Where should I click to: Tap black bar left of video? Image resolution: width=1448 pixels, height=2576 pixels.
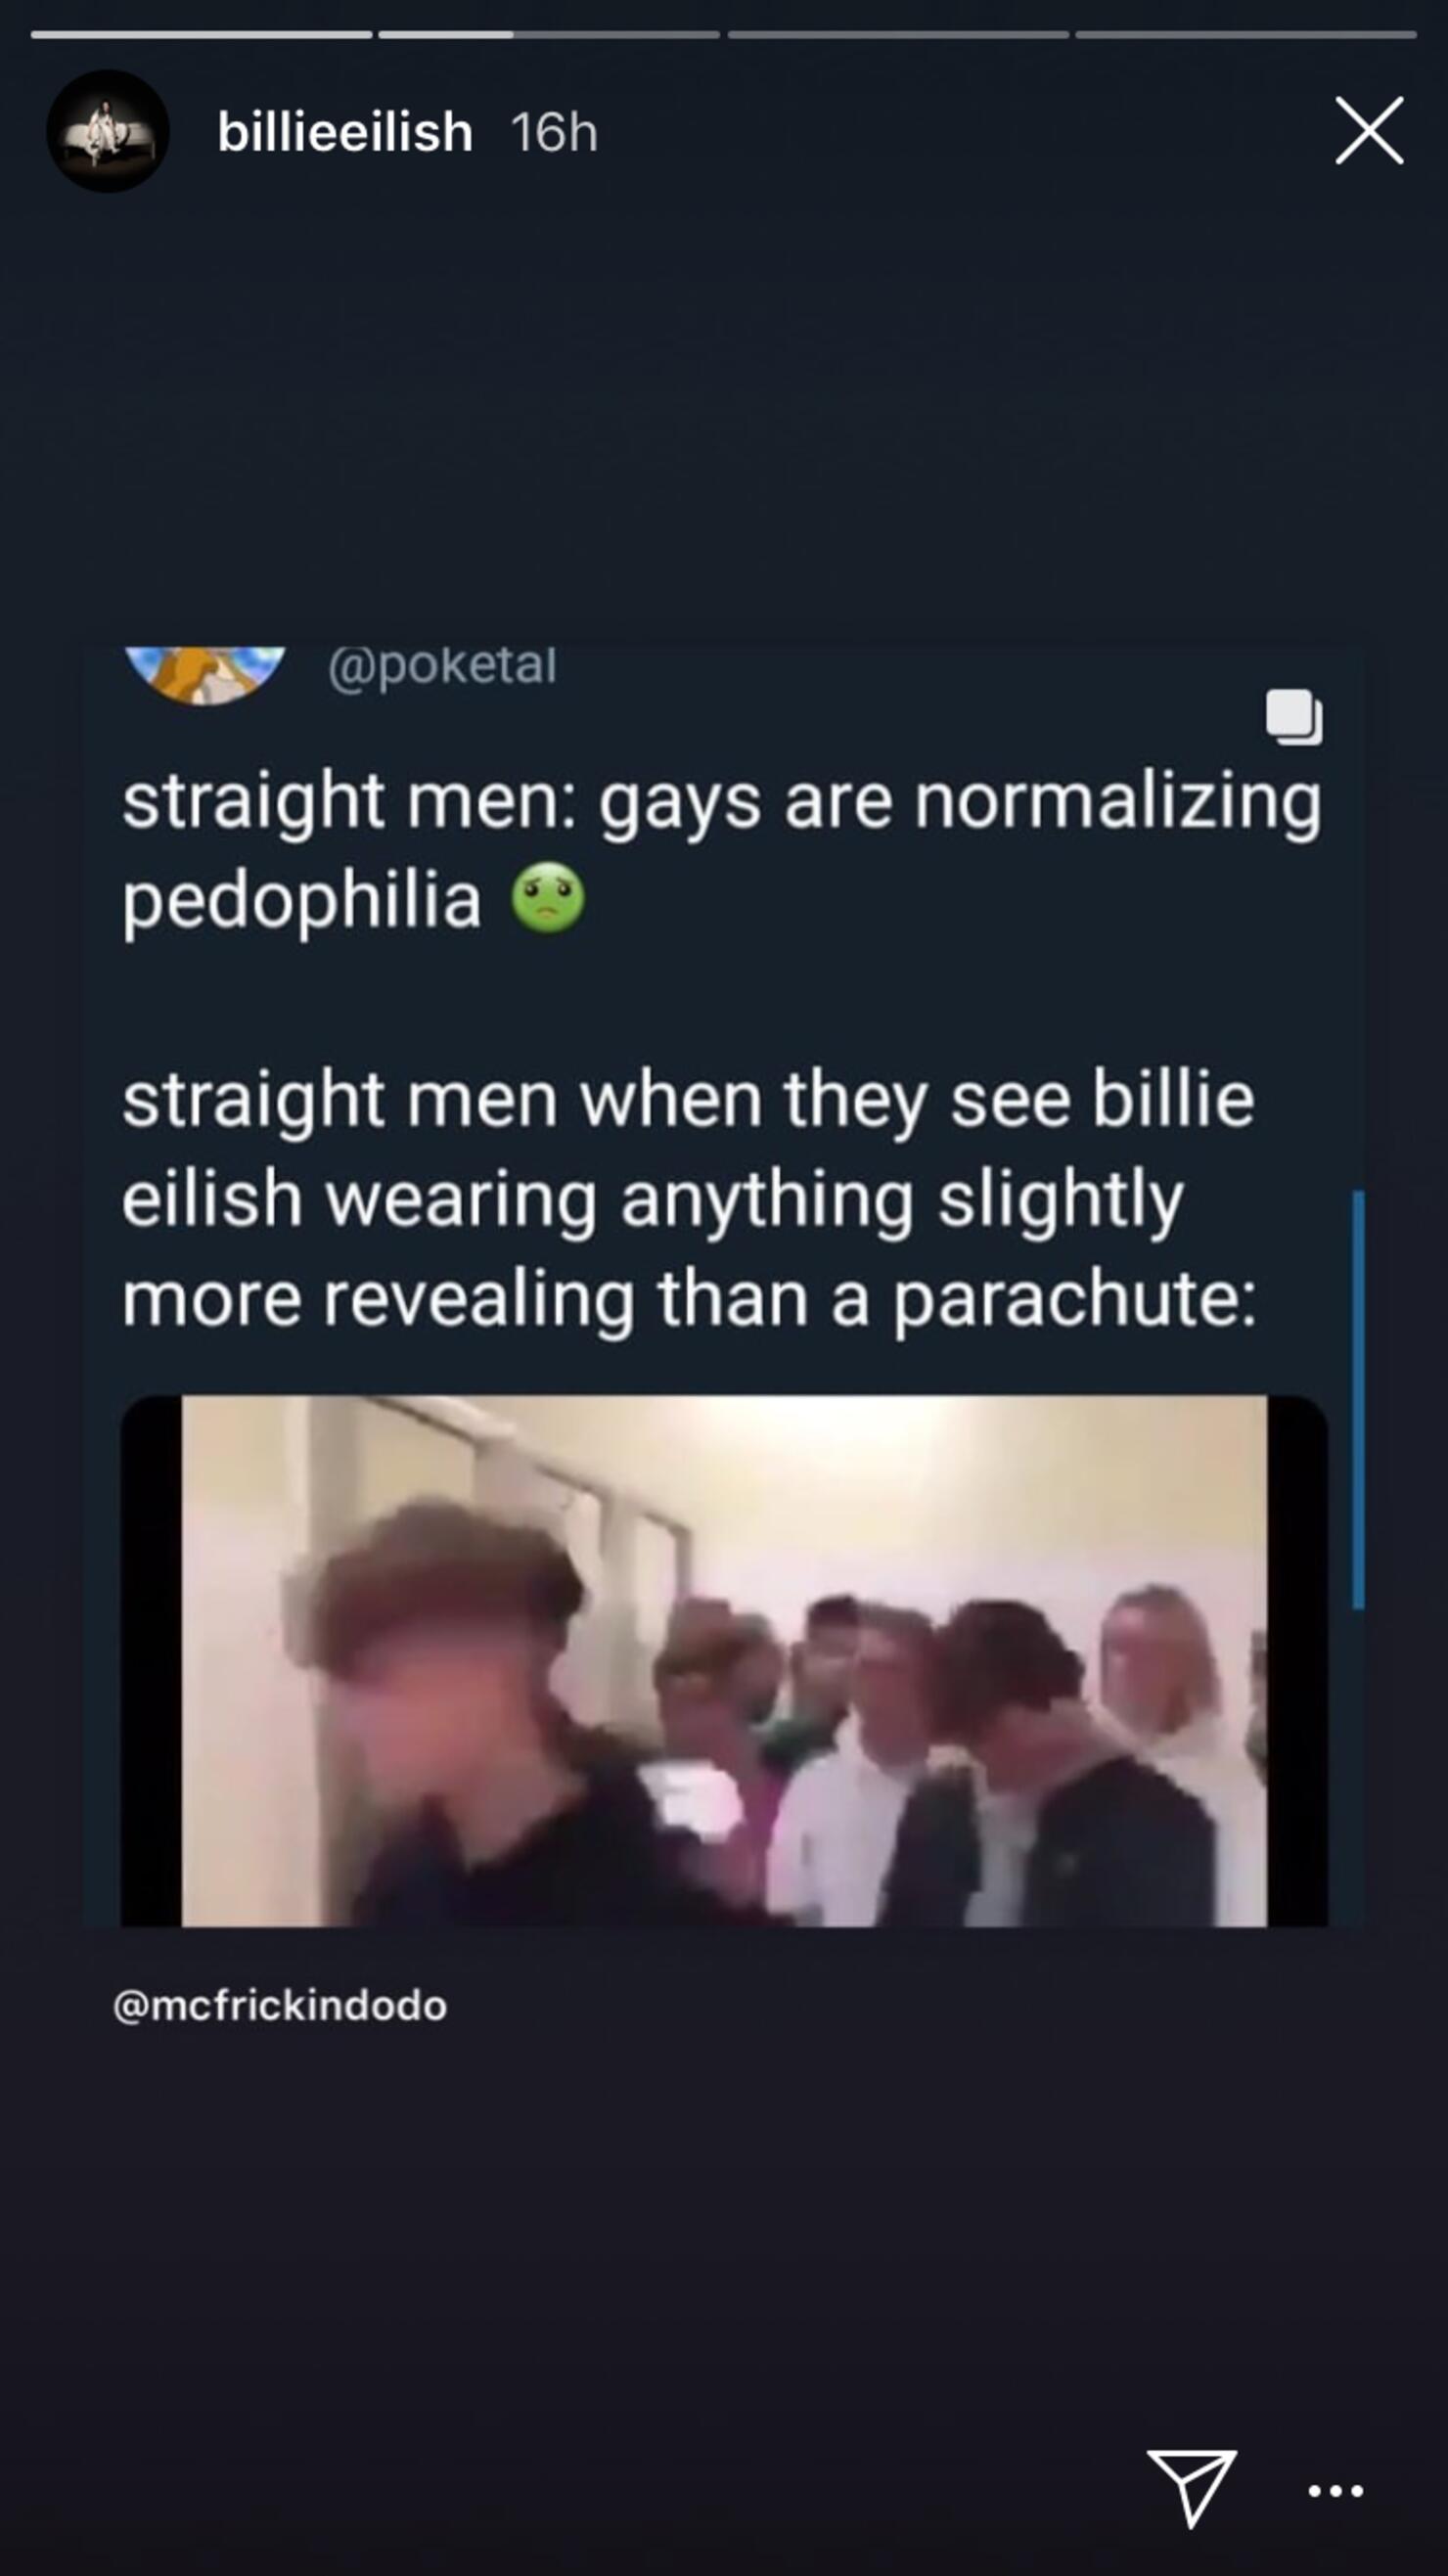tap(151, 1660)
